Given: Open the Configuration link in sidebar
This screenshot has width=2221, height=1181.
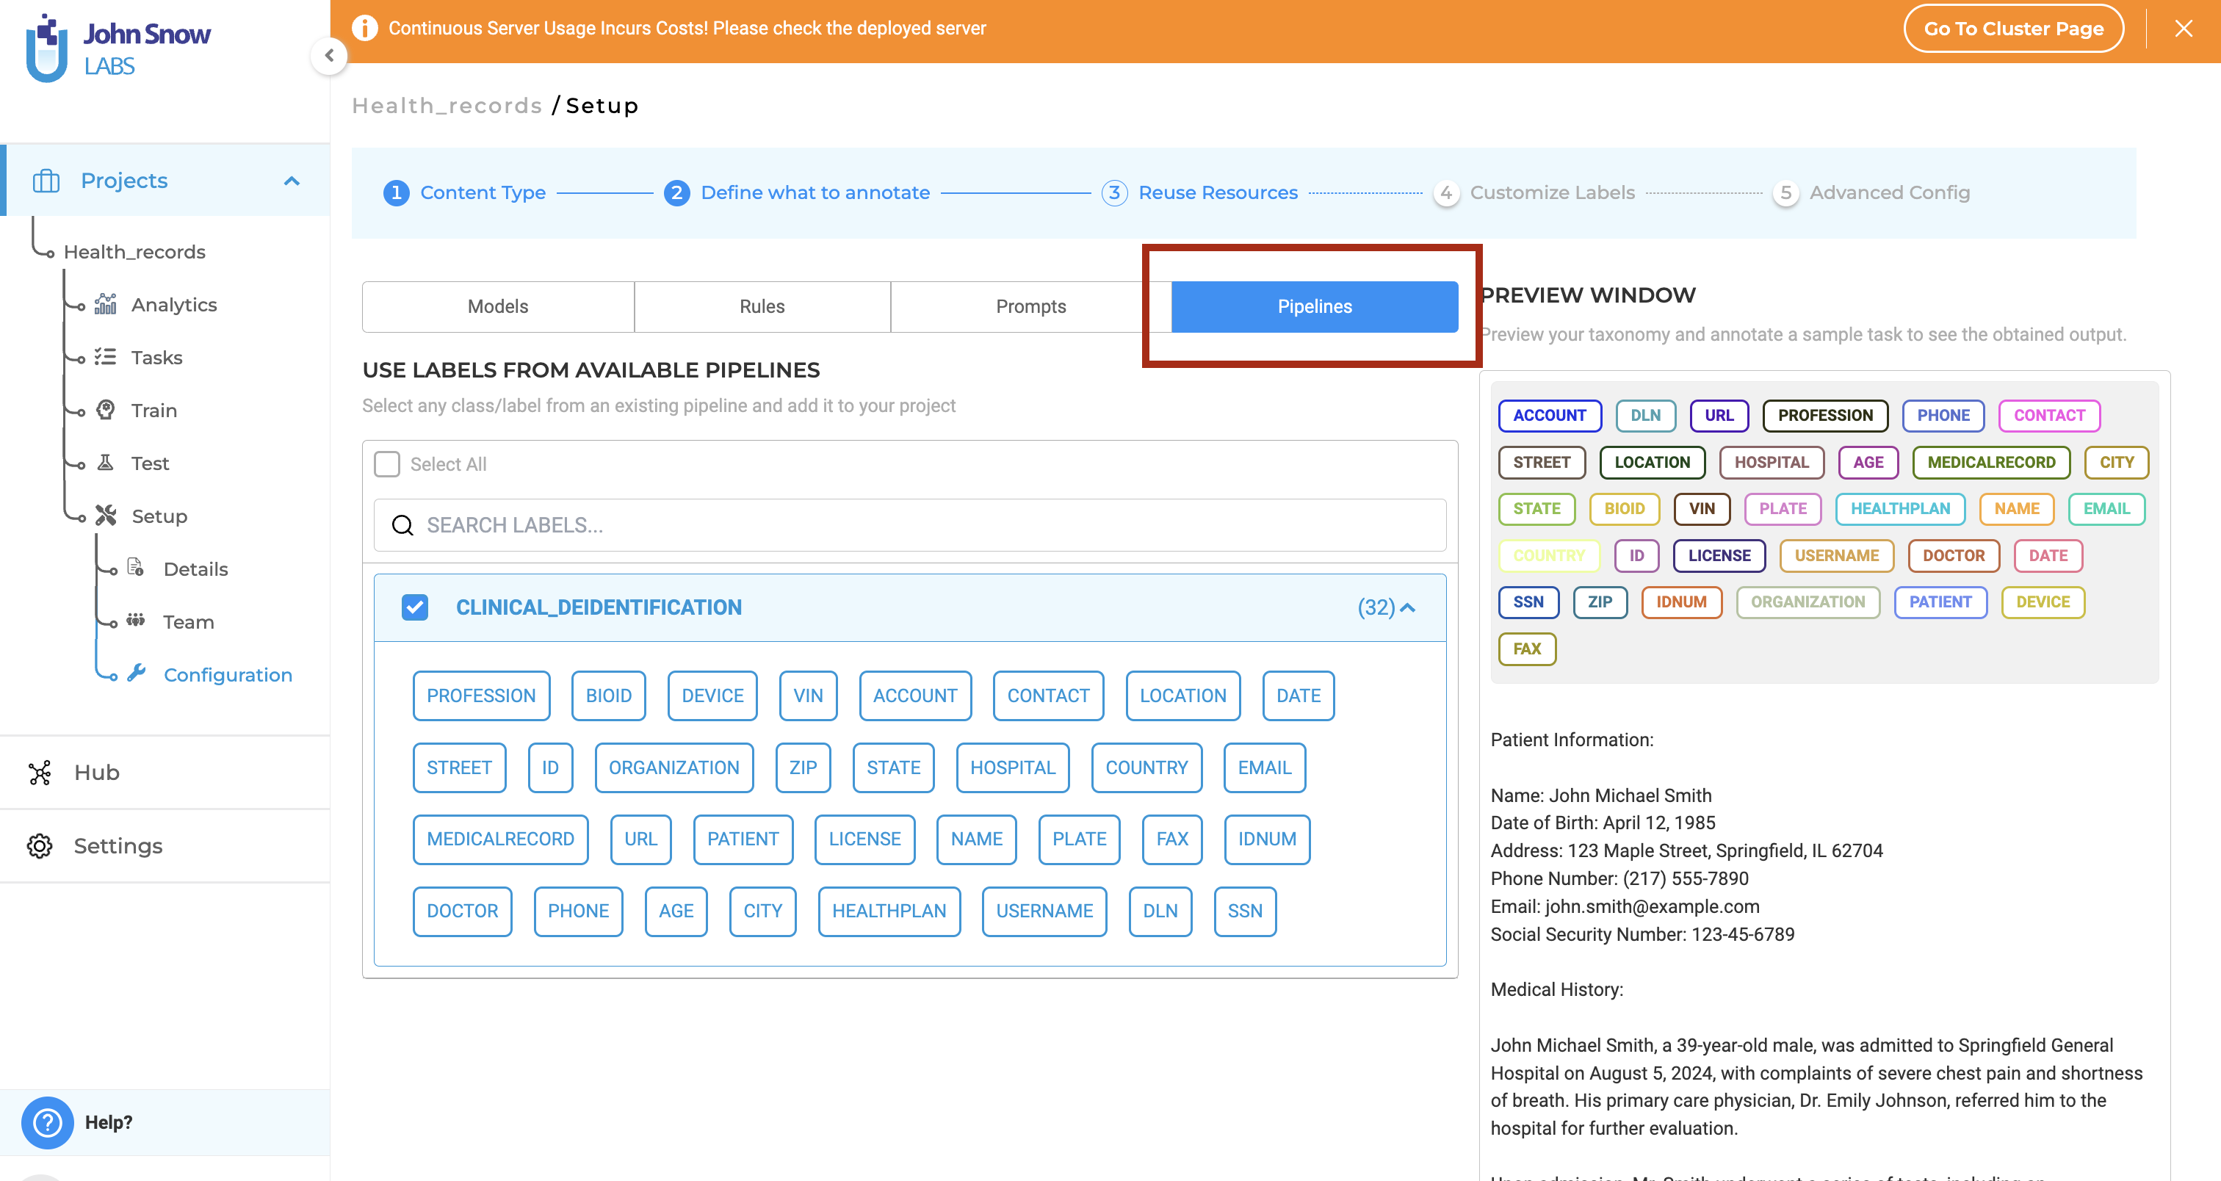Looking at the screenshot, I should pyautogui.click(x=228, y=675).
